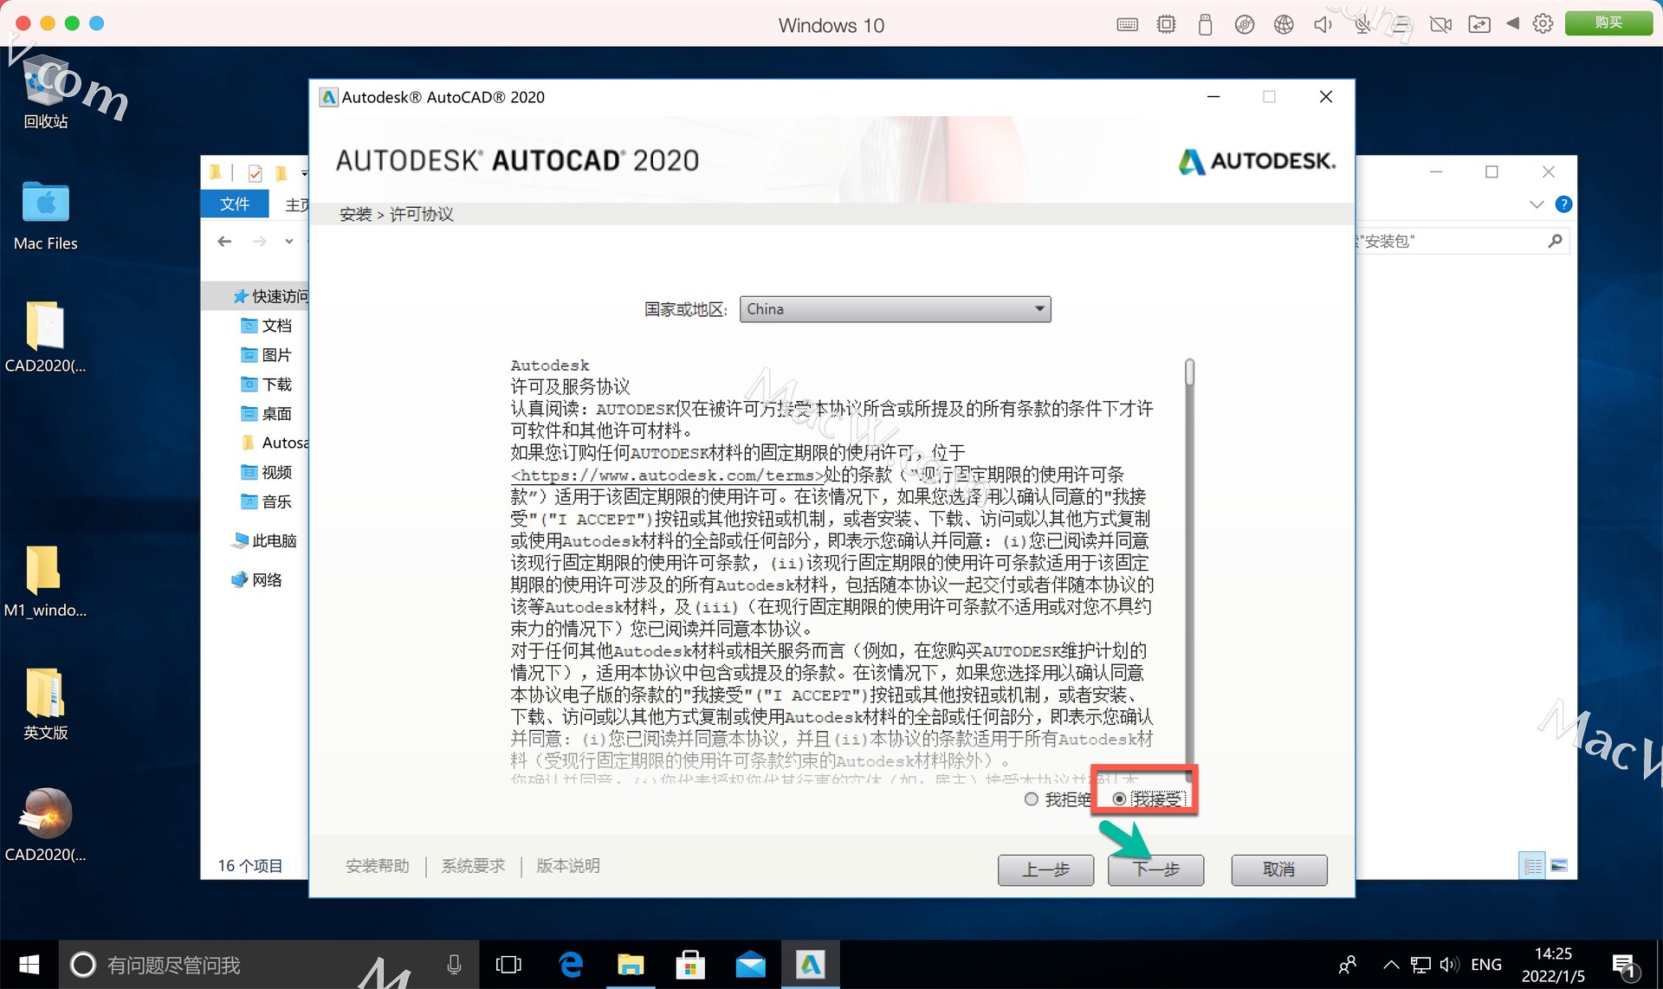Click the 下一步 button
The width and height of the screenshot is (1663, 989).
pos(1155,869)
